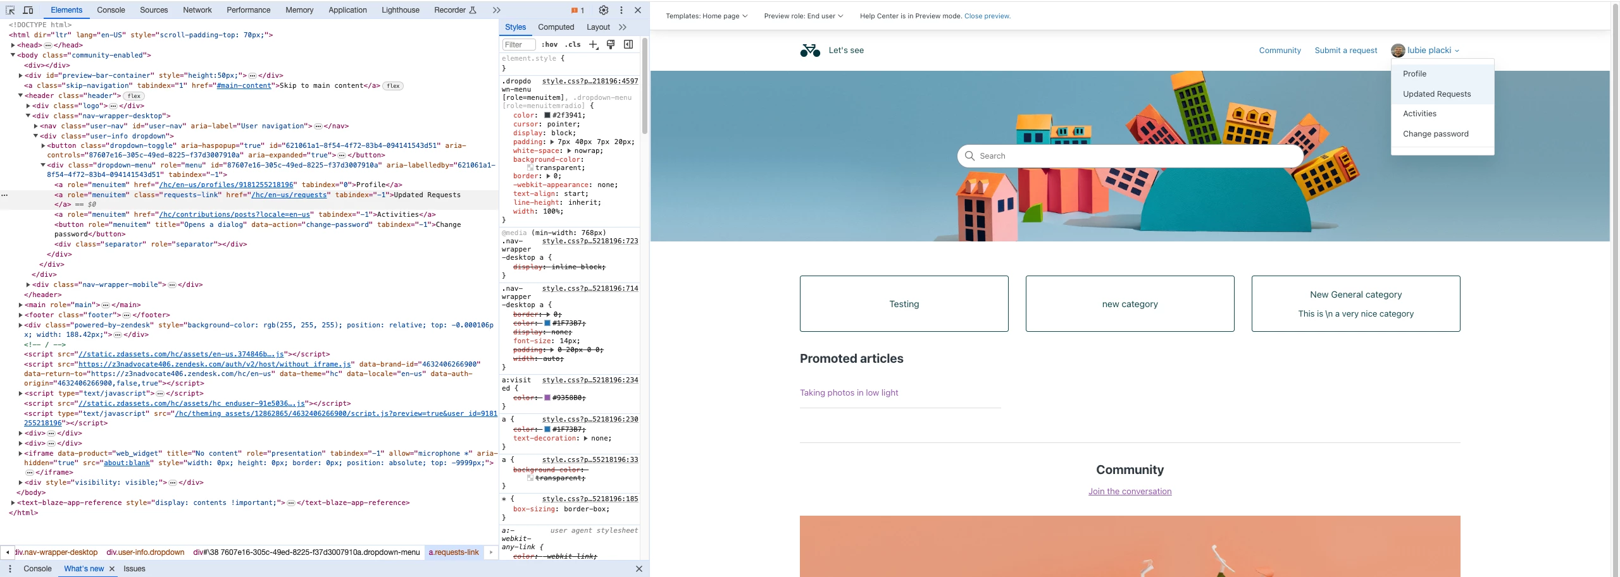The image size is (1620, 577).
Task: Expand the main role main node
Action: 20,305
